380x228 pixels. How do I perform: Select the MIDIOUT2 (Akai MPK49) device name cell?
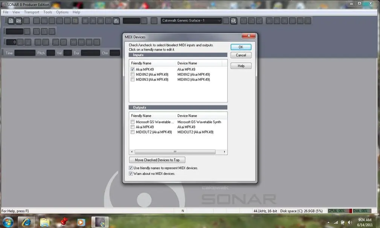coord(195,132)
